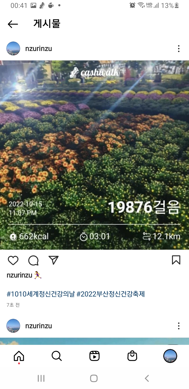This screenshot has width=189, height=389.
Task: Tap second post's nzurinzu avatar picture
Action: (13, 326)
